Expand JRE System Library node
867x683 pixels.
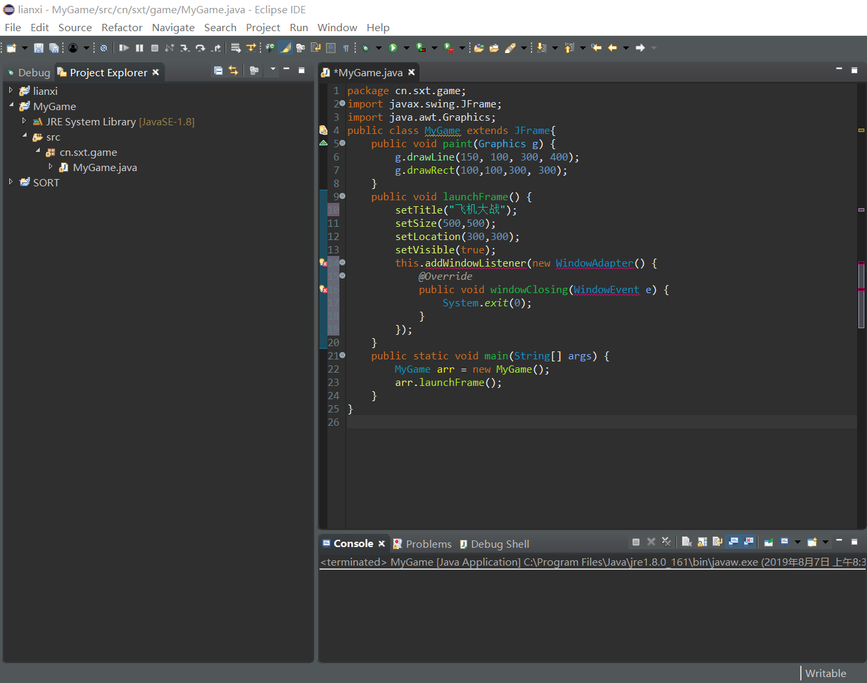[24, 121]
